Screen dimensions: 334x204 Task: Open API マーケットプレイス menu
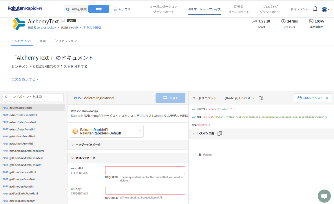pyautogui.click(x=205, y=9)
